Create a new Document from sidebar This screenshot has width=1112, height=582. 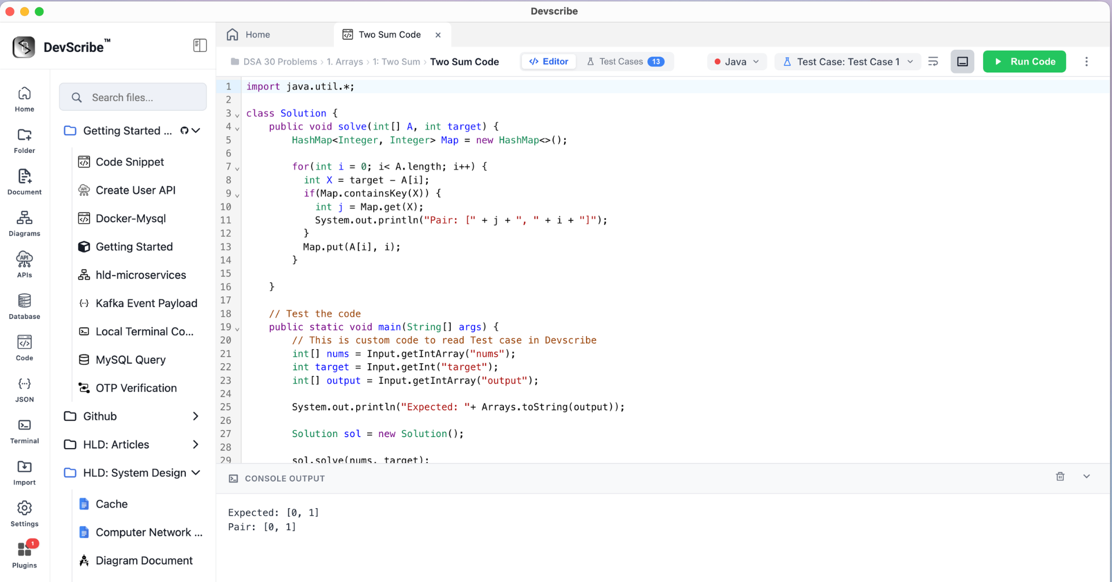(24, 182)
